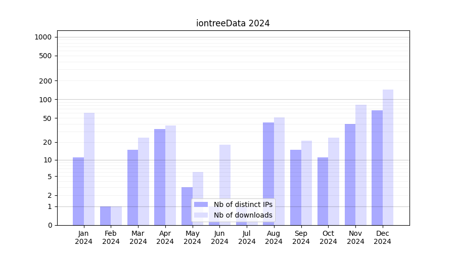This screenshot has width=455, height=253.
Task: Select the 0 y-axis tick label
Action: (x=50, y=225)
